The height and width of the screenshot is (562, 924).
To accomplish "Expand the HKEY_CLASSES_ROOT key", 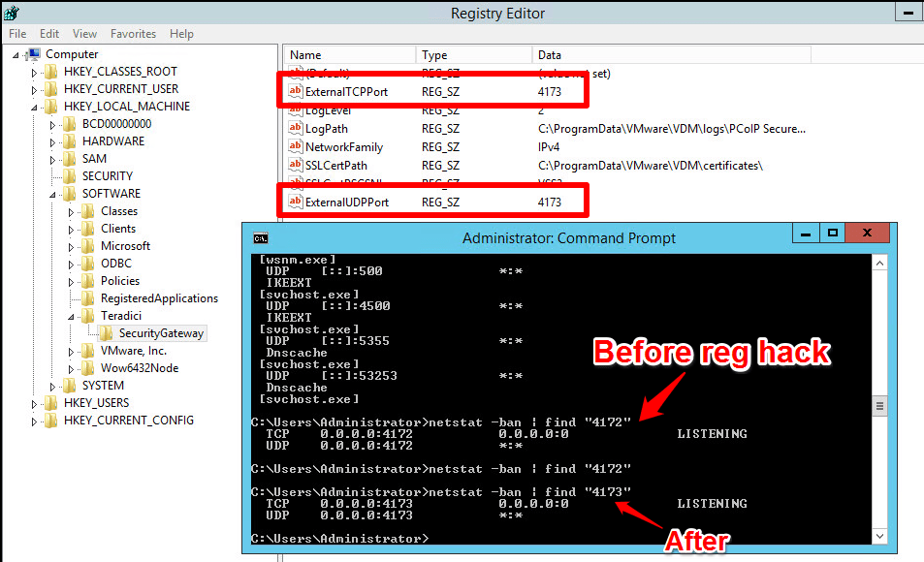I will [x=34, y=72].
